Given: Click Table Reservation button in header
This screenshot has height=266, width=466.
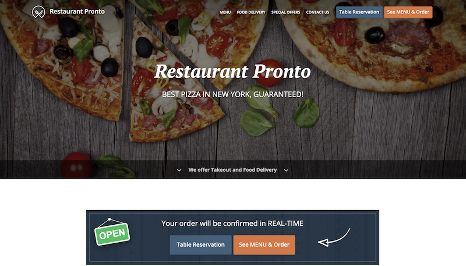Looking at the screenshot, I should (x=359, y=12).
